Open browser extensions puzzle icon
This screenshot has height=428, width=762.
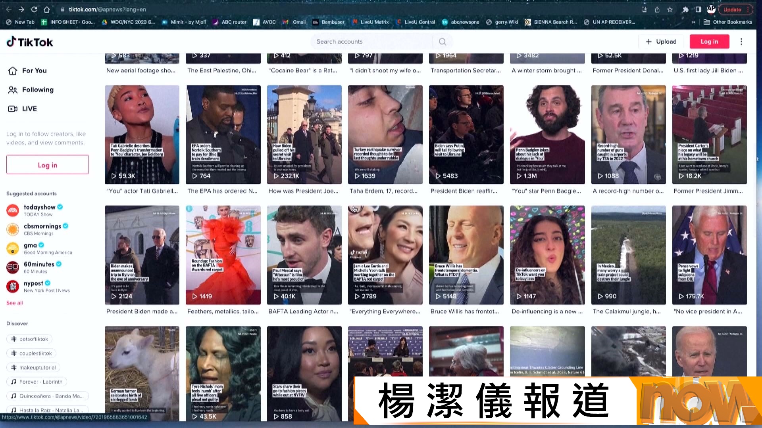click(685, 10)
